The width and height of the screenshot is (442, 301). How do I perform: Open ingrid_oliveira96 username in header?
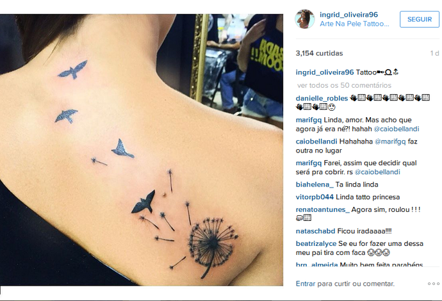348,15
